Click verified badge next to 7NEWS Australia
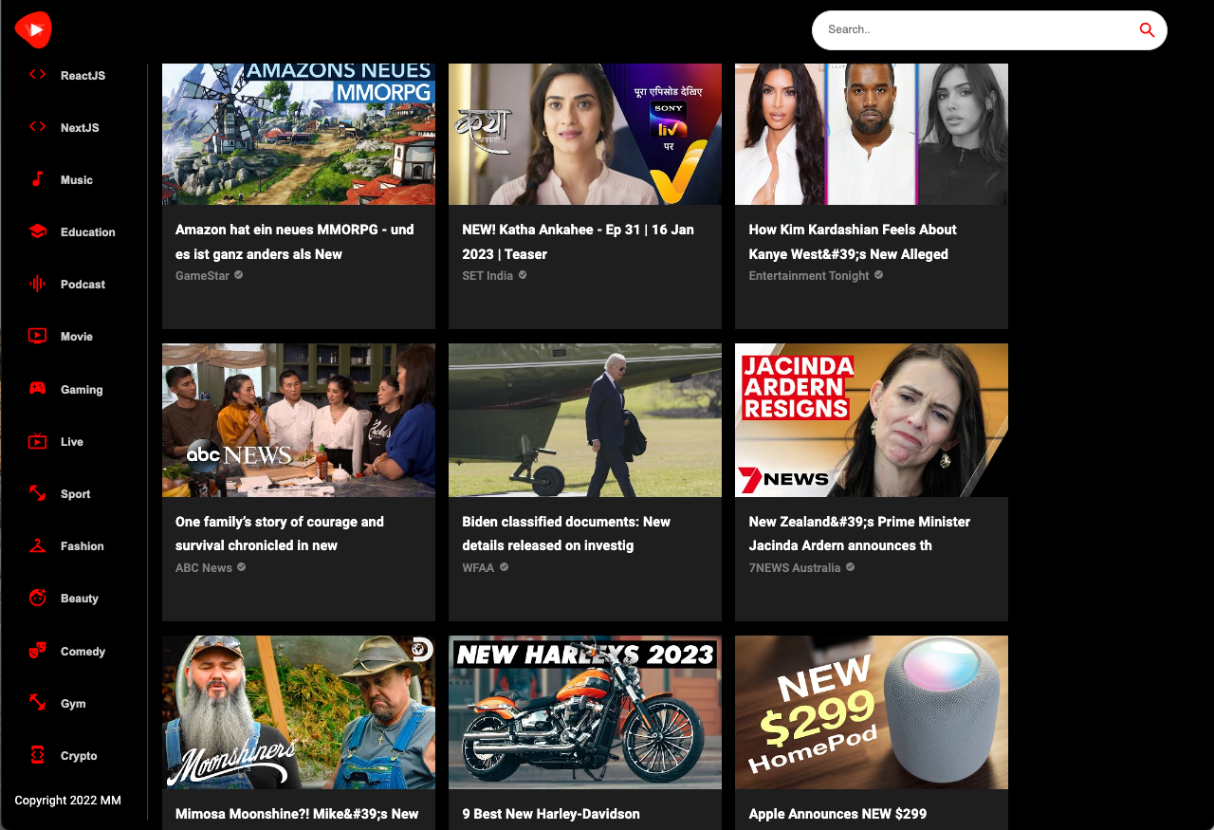The height and width of the screenshot is (830, 1214). pos(850,567)
